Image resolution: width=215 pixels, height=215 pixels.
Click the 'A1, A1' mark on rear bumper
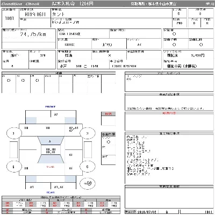pos(59,187)
